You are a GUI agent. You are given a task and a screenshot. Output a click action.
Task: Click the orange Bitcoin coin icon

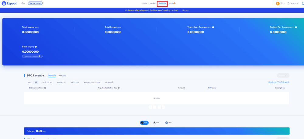point(278,3)
